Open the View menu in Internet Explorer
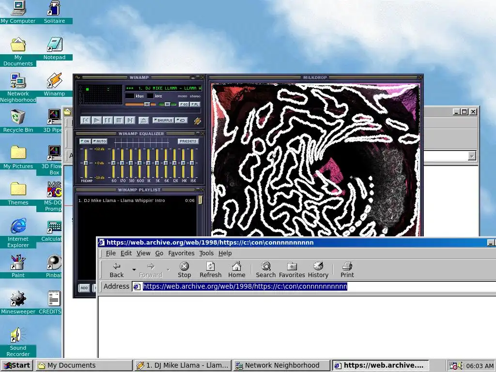The height and width of the screenshot is (372, 496). (x=143, y=253)
